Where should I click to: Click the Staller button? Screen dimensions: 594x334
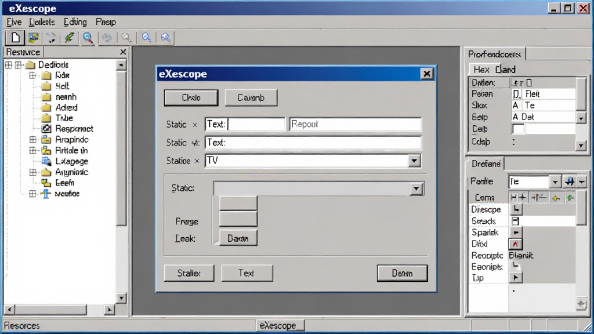coord(189,273)
